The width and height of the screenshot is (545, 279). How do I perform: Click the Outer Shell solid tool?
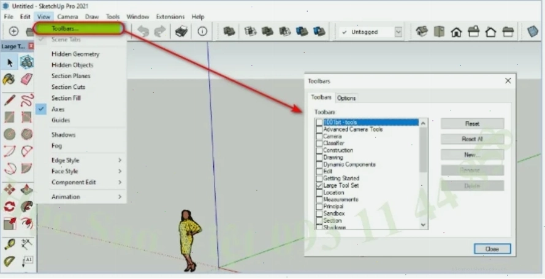pyautogui.click(x=229, y=32)
